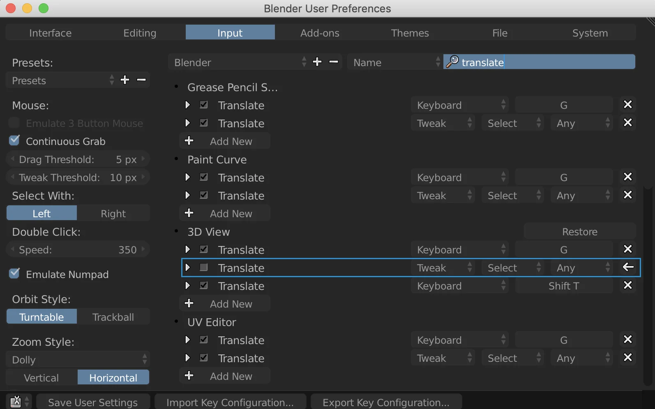
Task: Add New keymap item under 3D View
Action: tap(225, 303)
